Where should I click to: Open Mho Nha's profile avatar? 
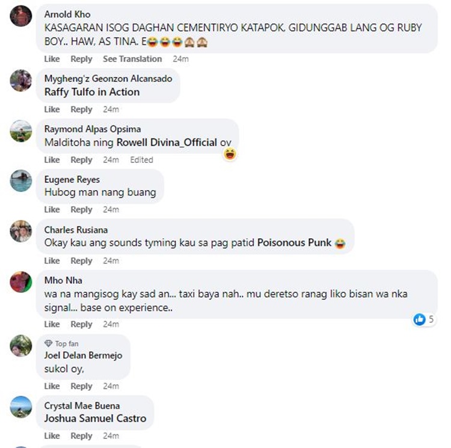tap(20, 282)
